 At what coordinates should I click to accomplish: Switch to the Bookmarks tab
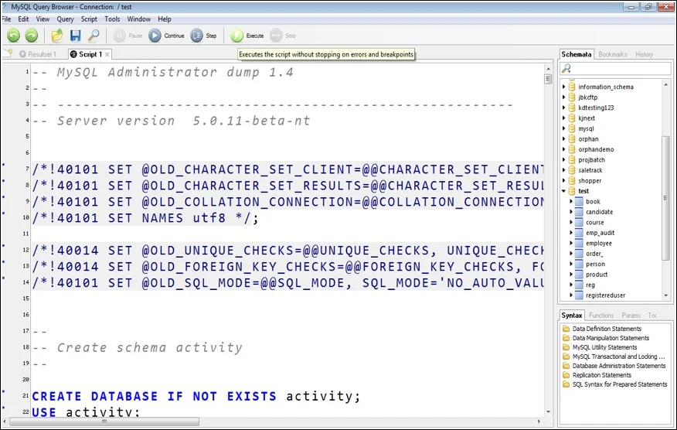(x=612, y=54)
